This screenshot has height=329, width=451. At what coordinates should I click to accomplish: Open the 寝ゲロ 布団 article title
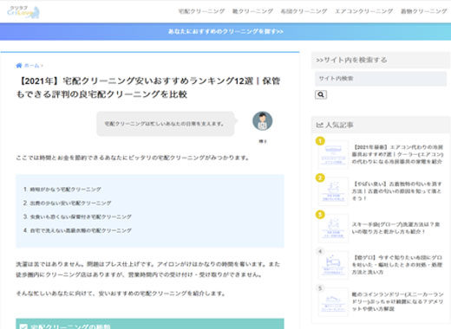[x=397, y=265]
